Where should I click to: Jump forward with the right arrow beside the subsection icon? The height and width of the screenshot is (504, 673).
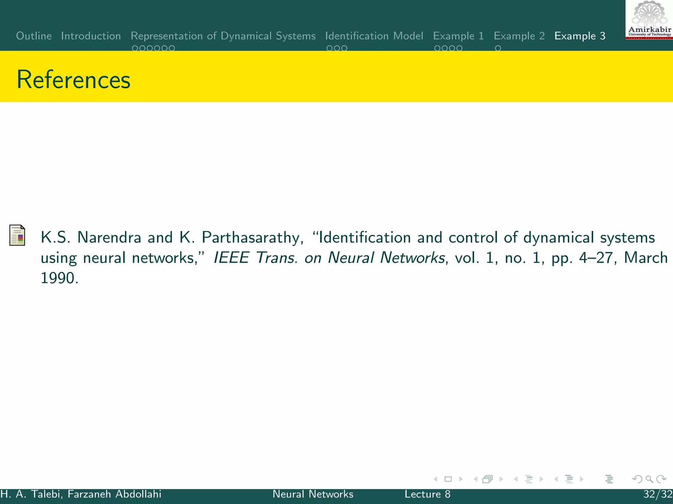542,479
